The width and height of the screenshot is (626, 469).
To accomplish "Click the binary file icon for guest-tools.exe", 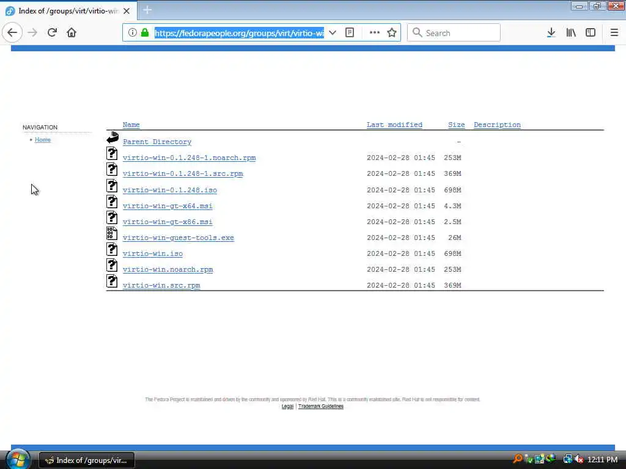I will pyautogui.click(x=112, y=233).
